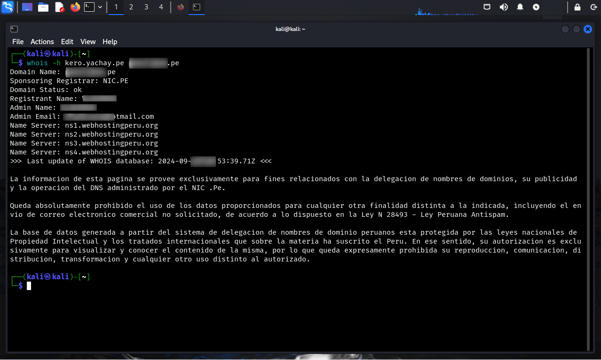Click the volume speaker icon

click(x=504, y=7)
